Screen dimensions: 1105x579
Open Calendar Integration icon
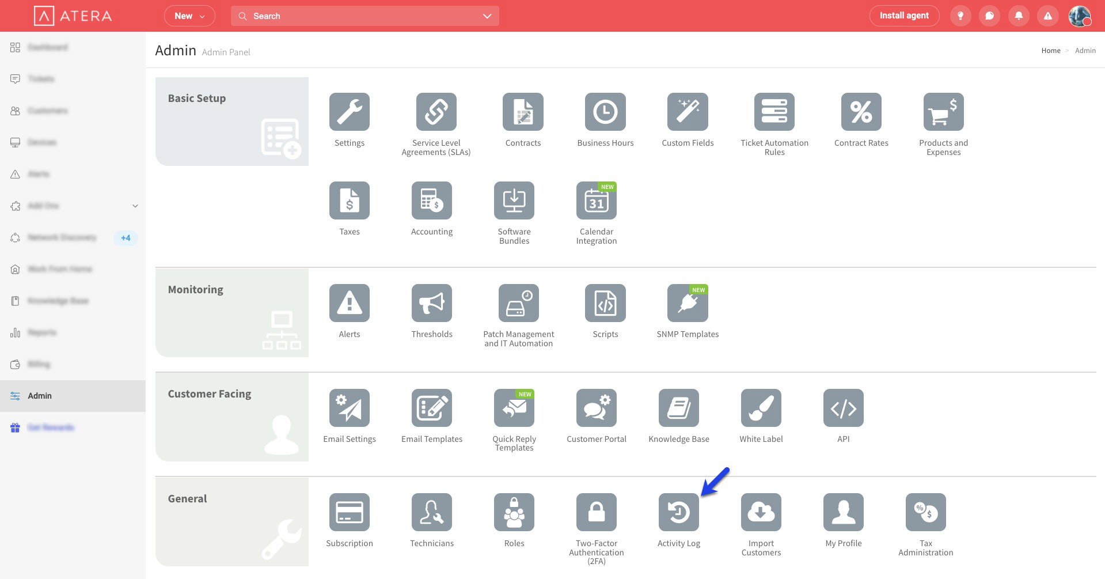pos(597,200)
